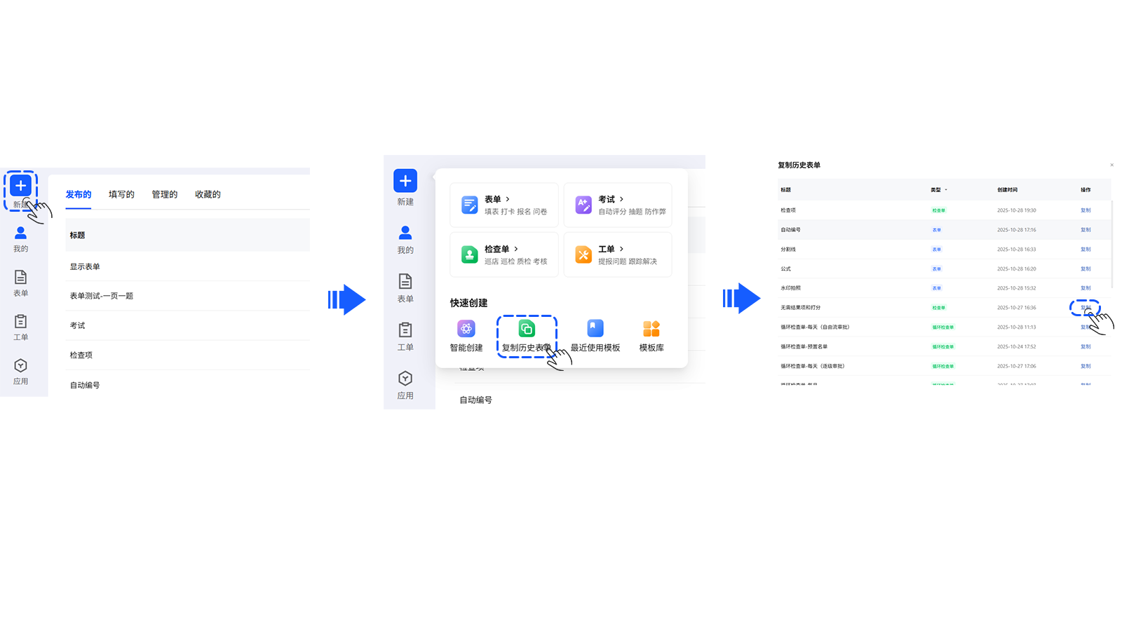
Task: Open the 类型 column filter dropdown arrow
Action: point(946,190)
